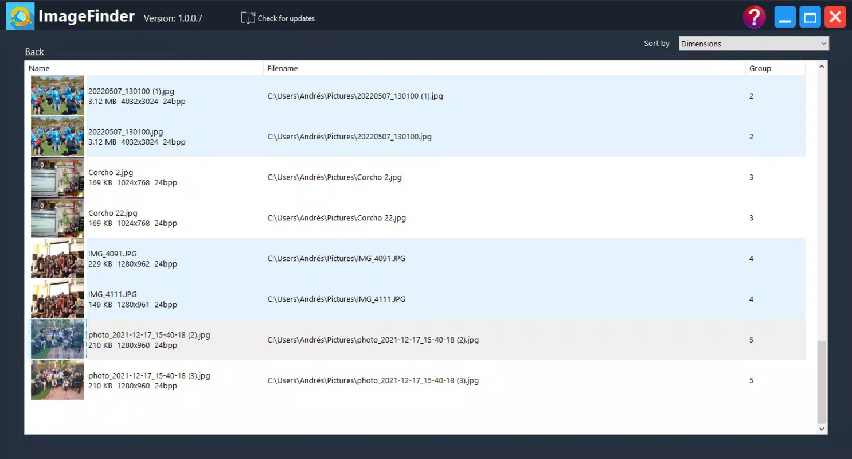This screenshot has width=852, height=459.
Task: Click thumbnail of photo_2021-12-17_15-40-18 (3).jpg
Action: tap(57, 380)
